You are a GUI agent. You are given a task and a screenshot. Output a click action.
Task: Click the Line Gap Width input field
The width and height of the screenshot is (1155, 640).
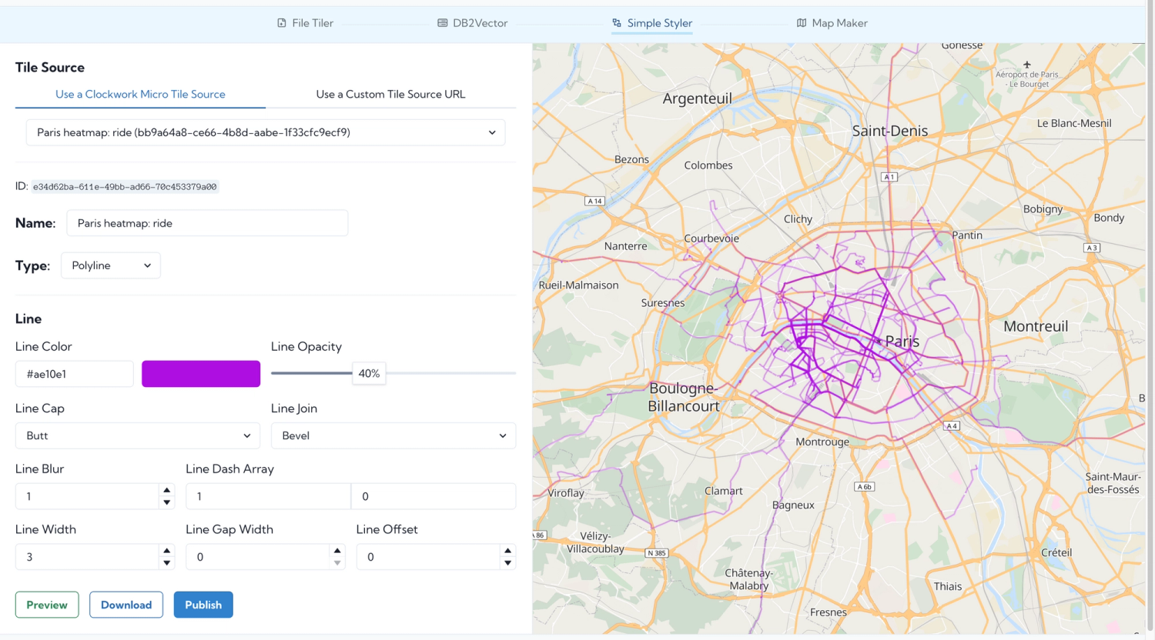258,557
